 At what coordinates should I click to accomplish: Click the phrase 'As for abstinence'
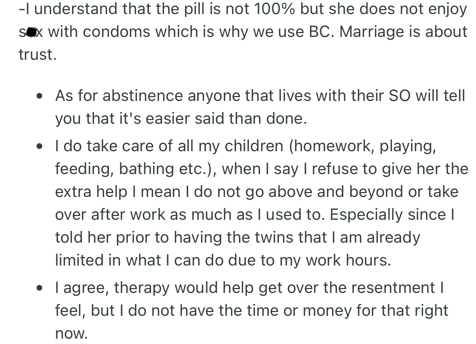pos(119,96)
